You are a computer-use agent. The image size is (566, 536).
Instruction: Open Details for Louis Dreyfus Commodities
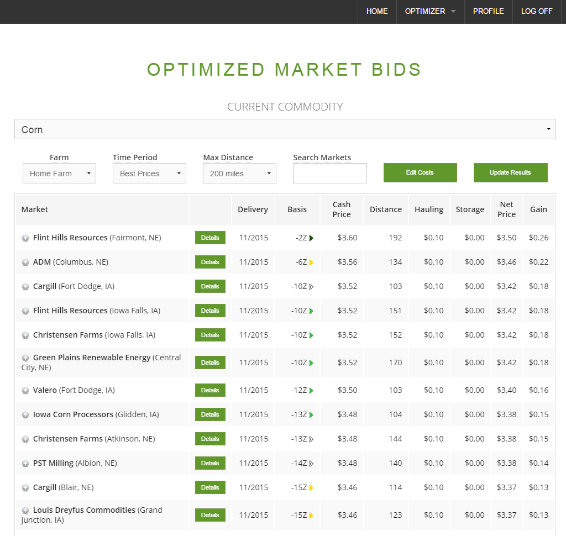pos(210,515)
